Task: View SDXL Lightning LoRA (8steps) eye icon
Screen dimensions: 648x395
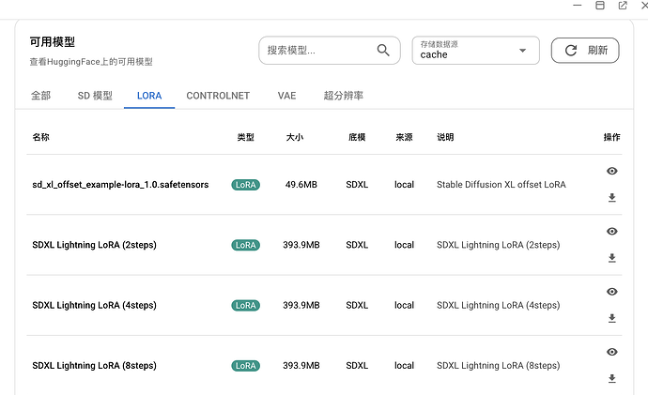Action: [x=612, y=352]
